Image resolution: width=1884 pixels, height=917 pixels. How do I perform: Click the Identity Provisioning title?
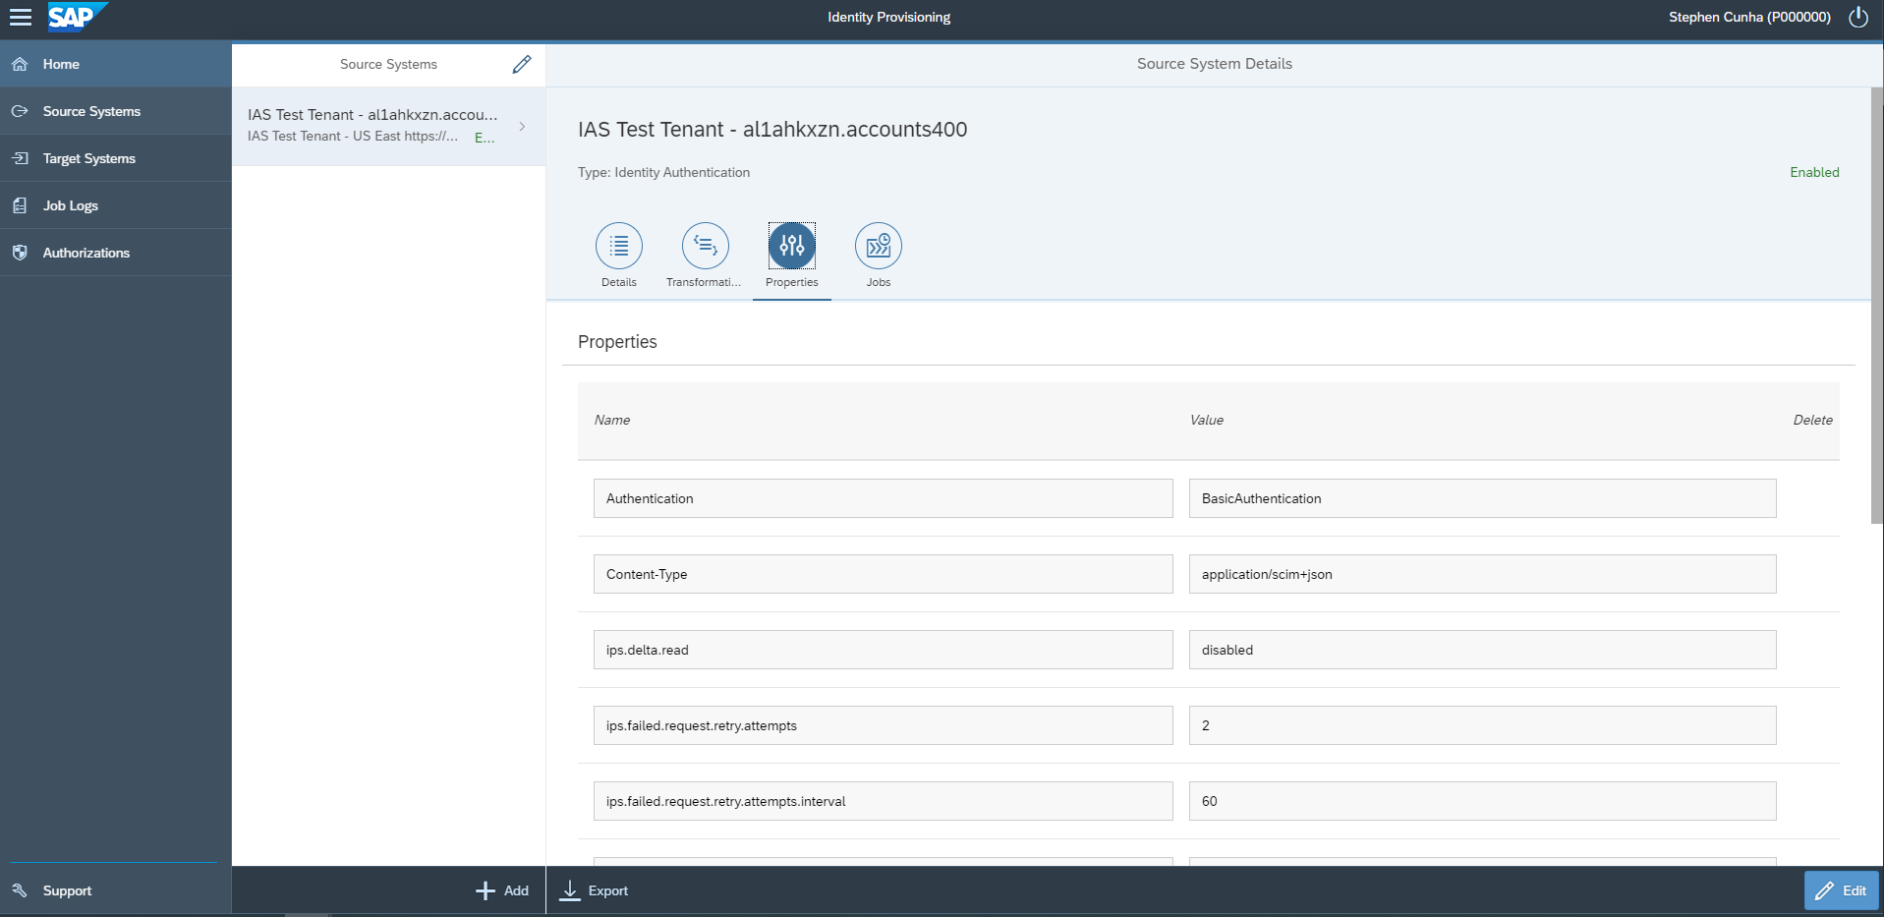coord(888,17)
